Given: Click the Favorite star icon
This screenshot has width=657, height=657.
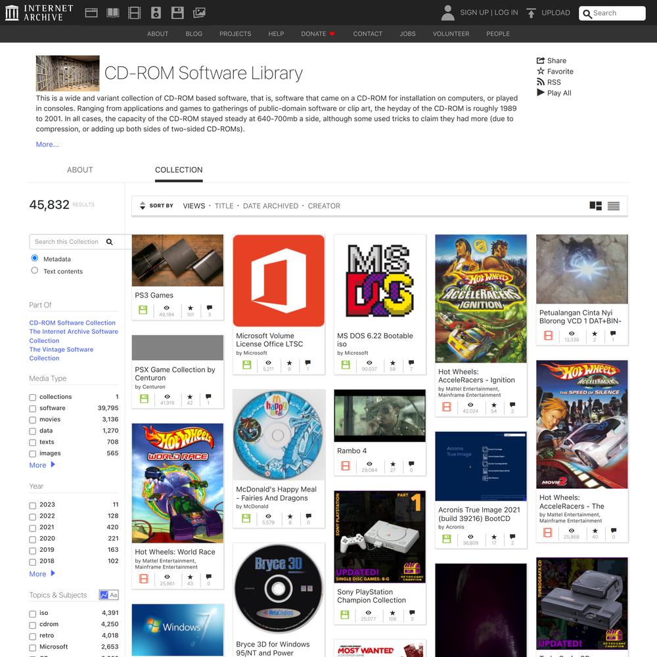Looking at the screenshot, I should point(541,71).
